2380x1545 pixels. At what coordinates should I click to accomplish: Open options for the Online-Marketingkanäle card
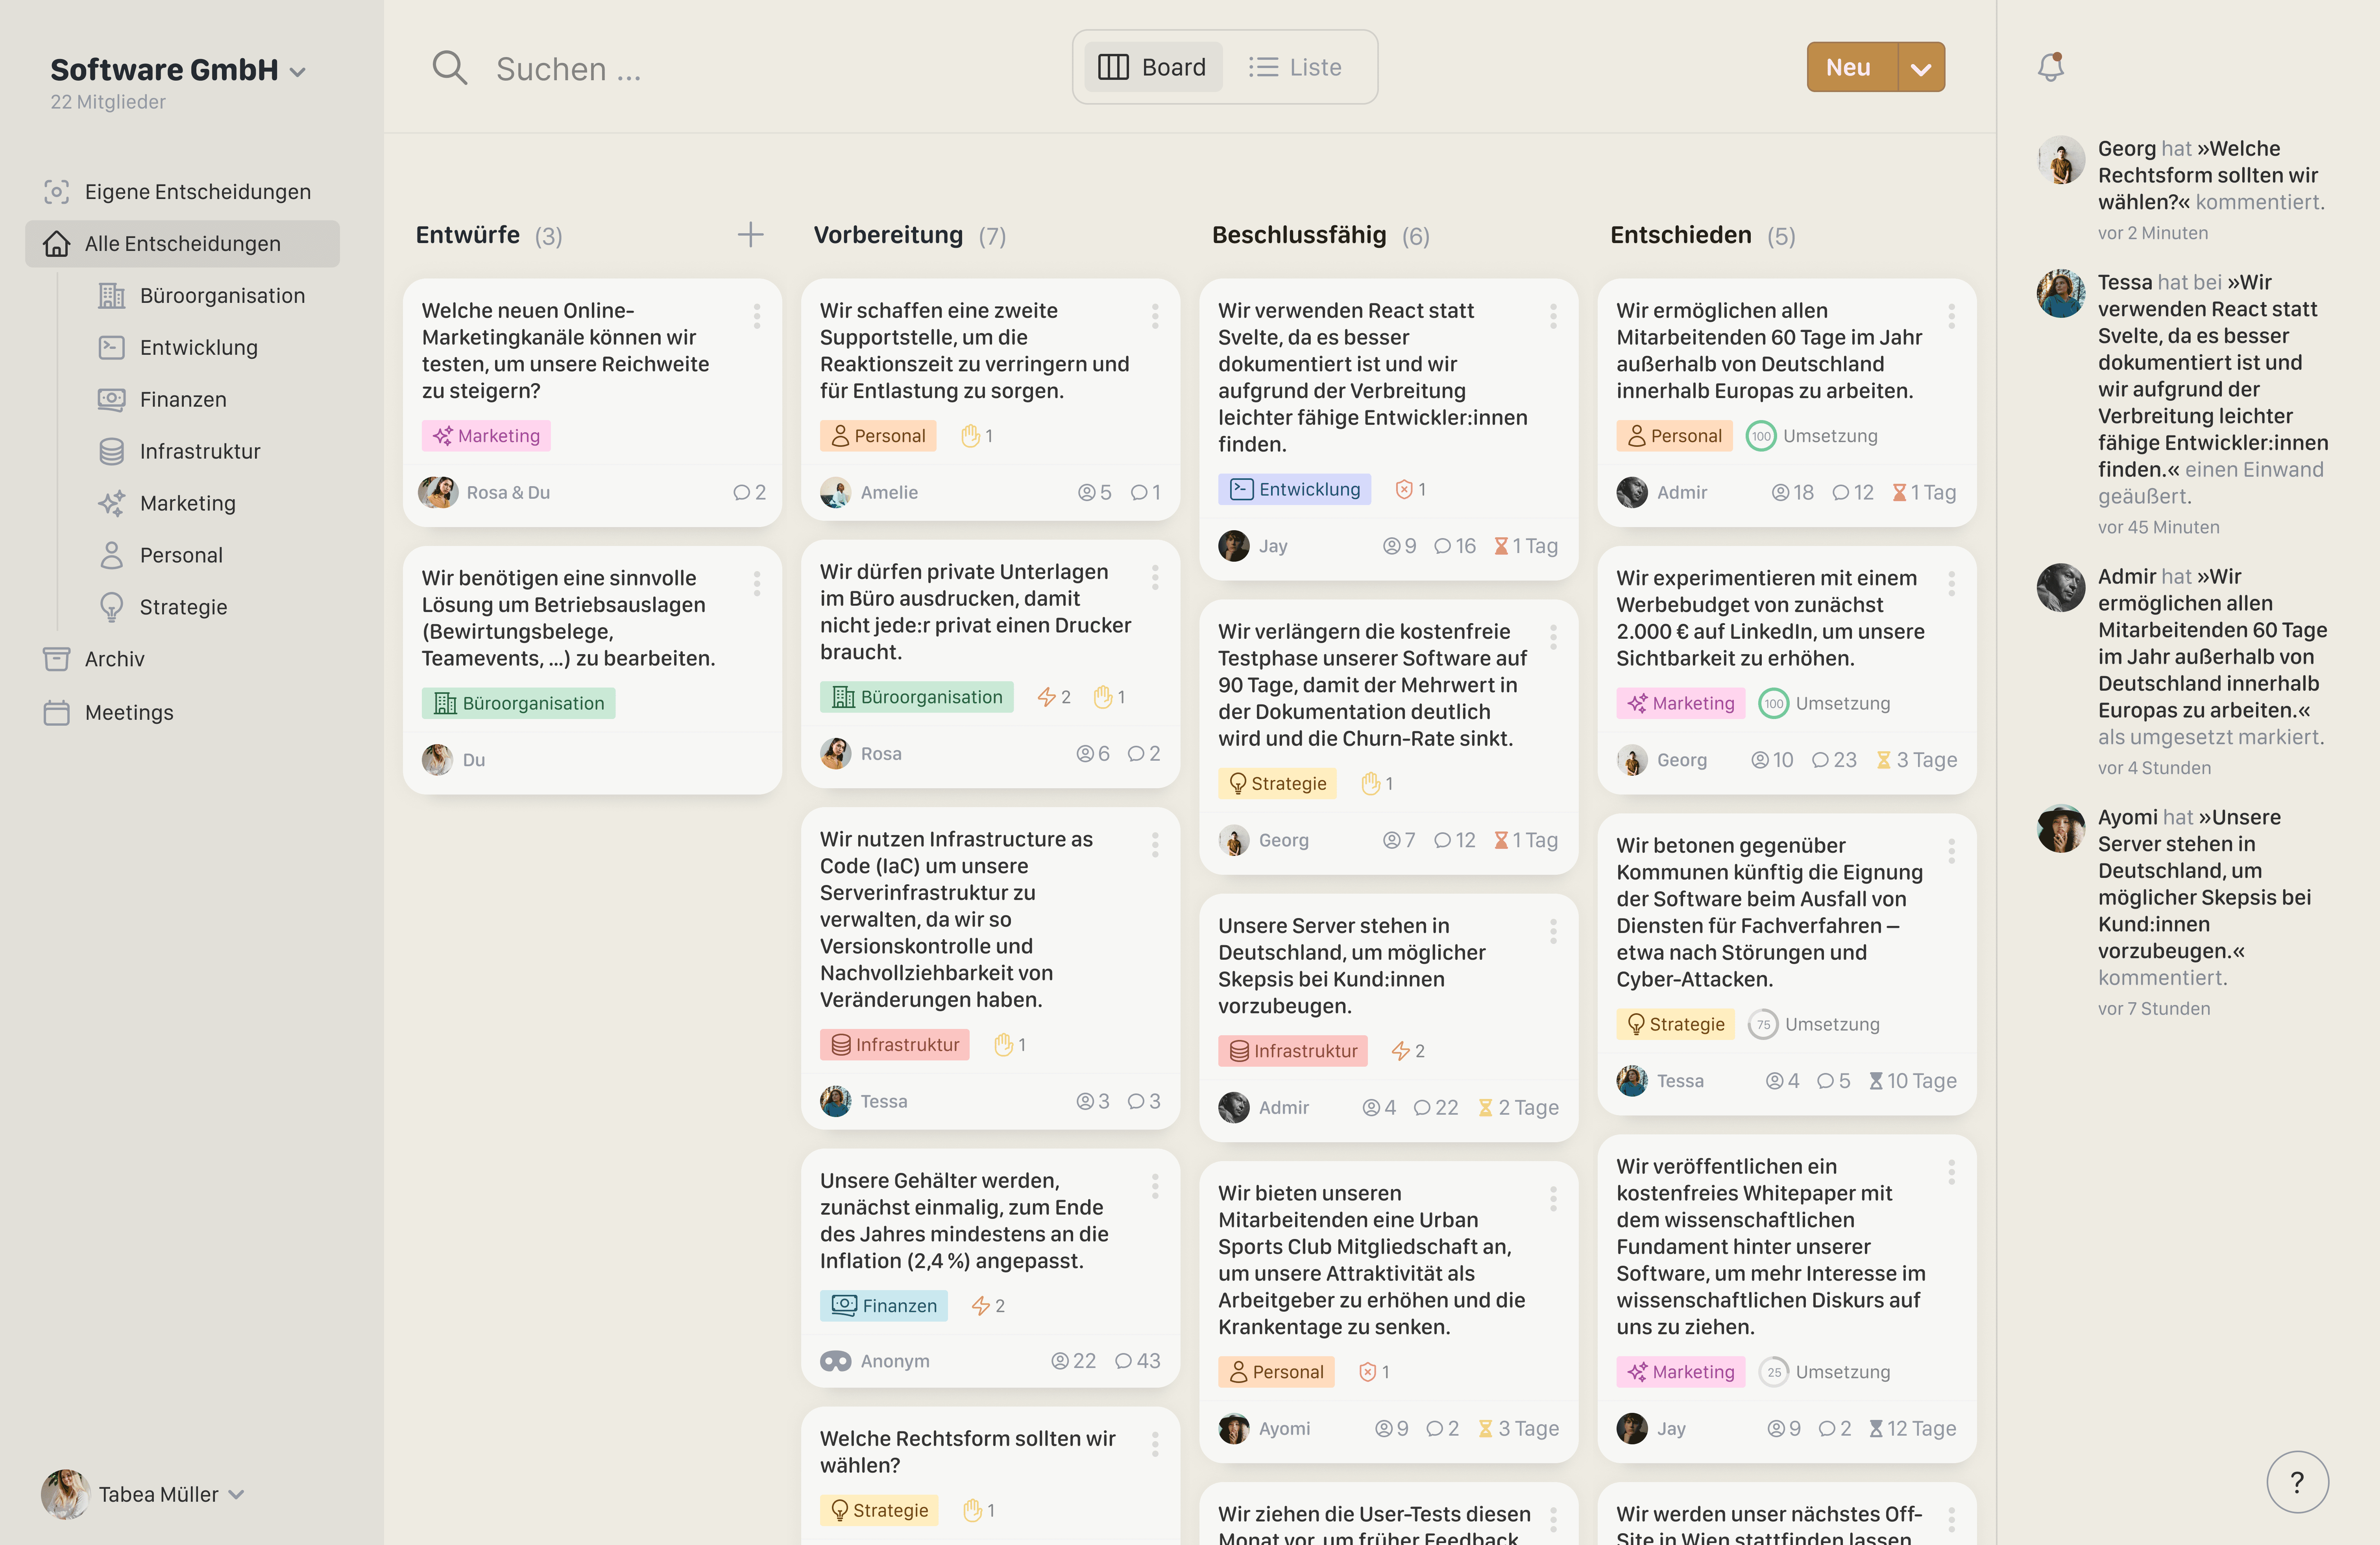(757, 317)
